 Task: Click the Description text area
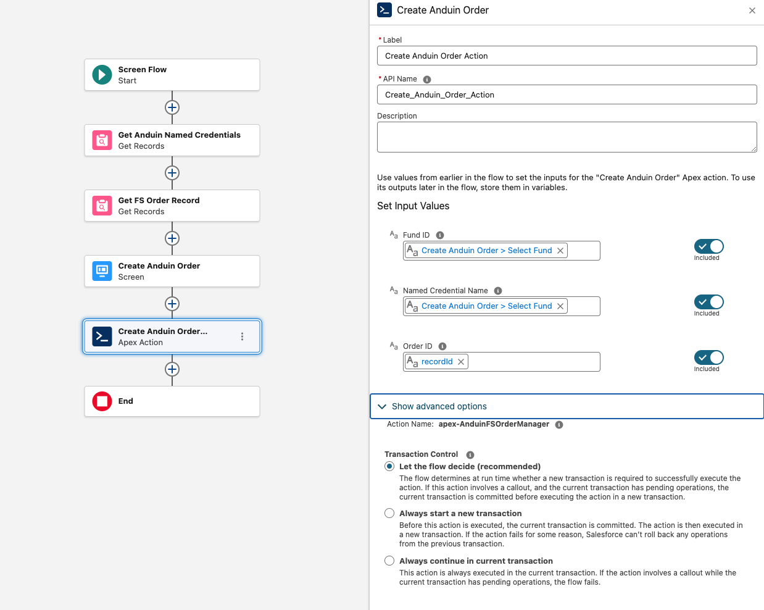tap(567, 137)
